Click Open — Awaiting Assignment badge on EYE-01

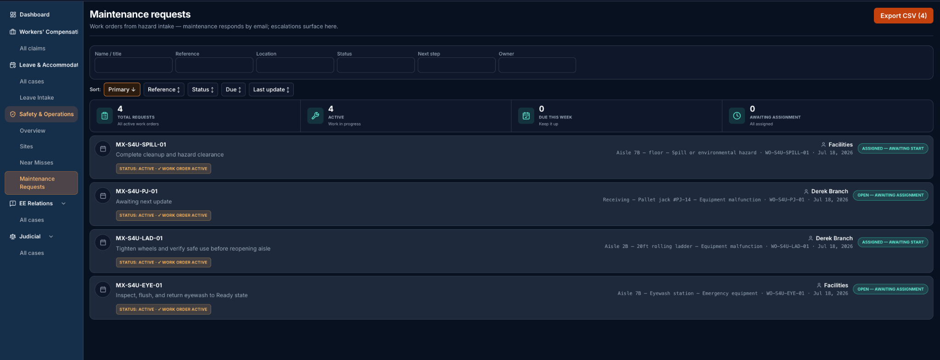click(890, 289)
